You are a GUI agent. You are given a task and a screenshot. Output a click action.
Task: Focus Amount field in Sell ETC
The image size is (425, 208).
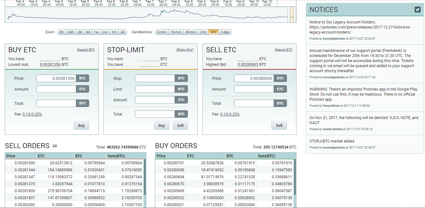pos(254,89)
